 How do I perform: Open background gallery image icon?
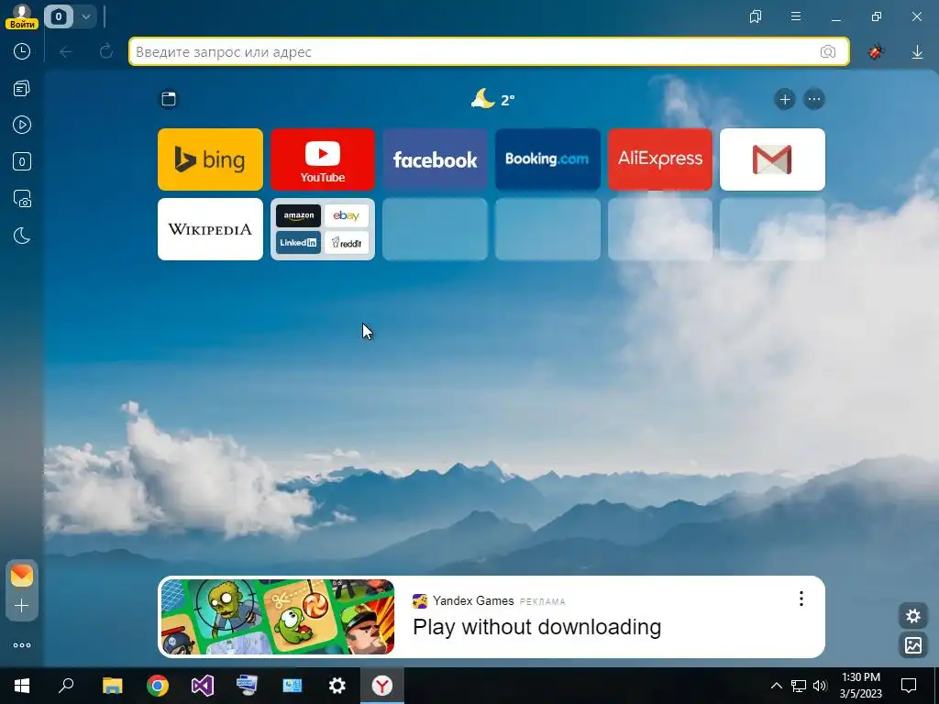[913, 644]
